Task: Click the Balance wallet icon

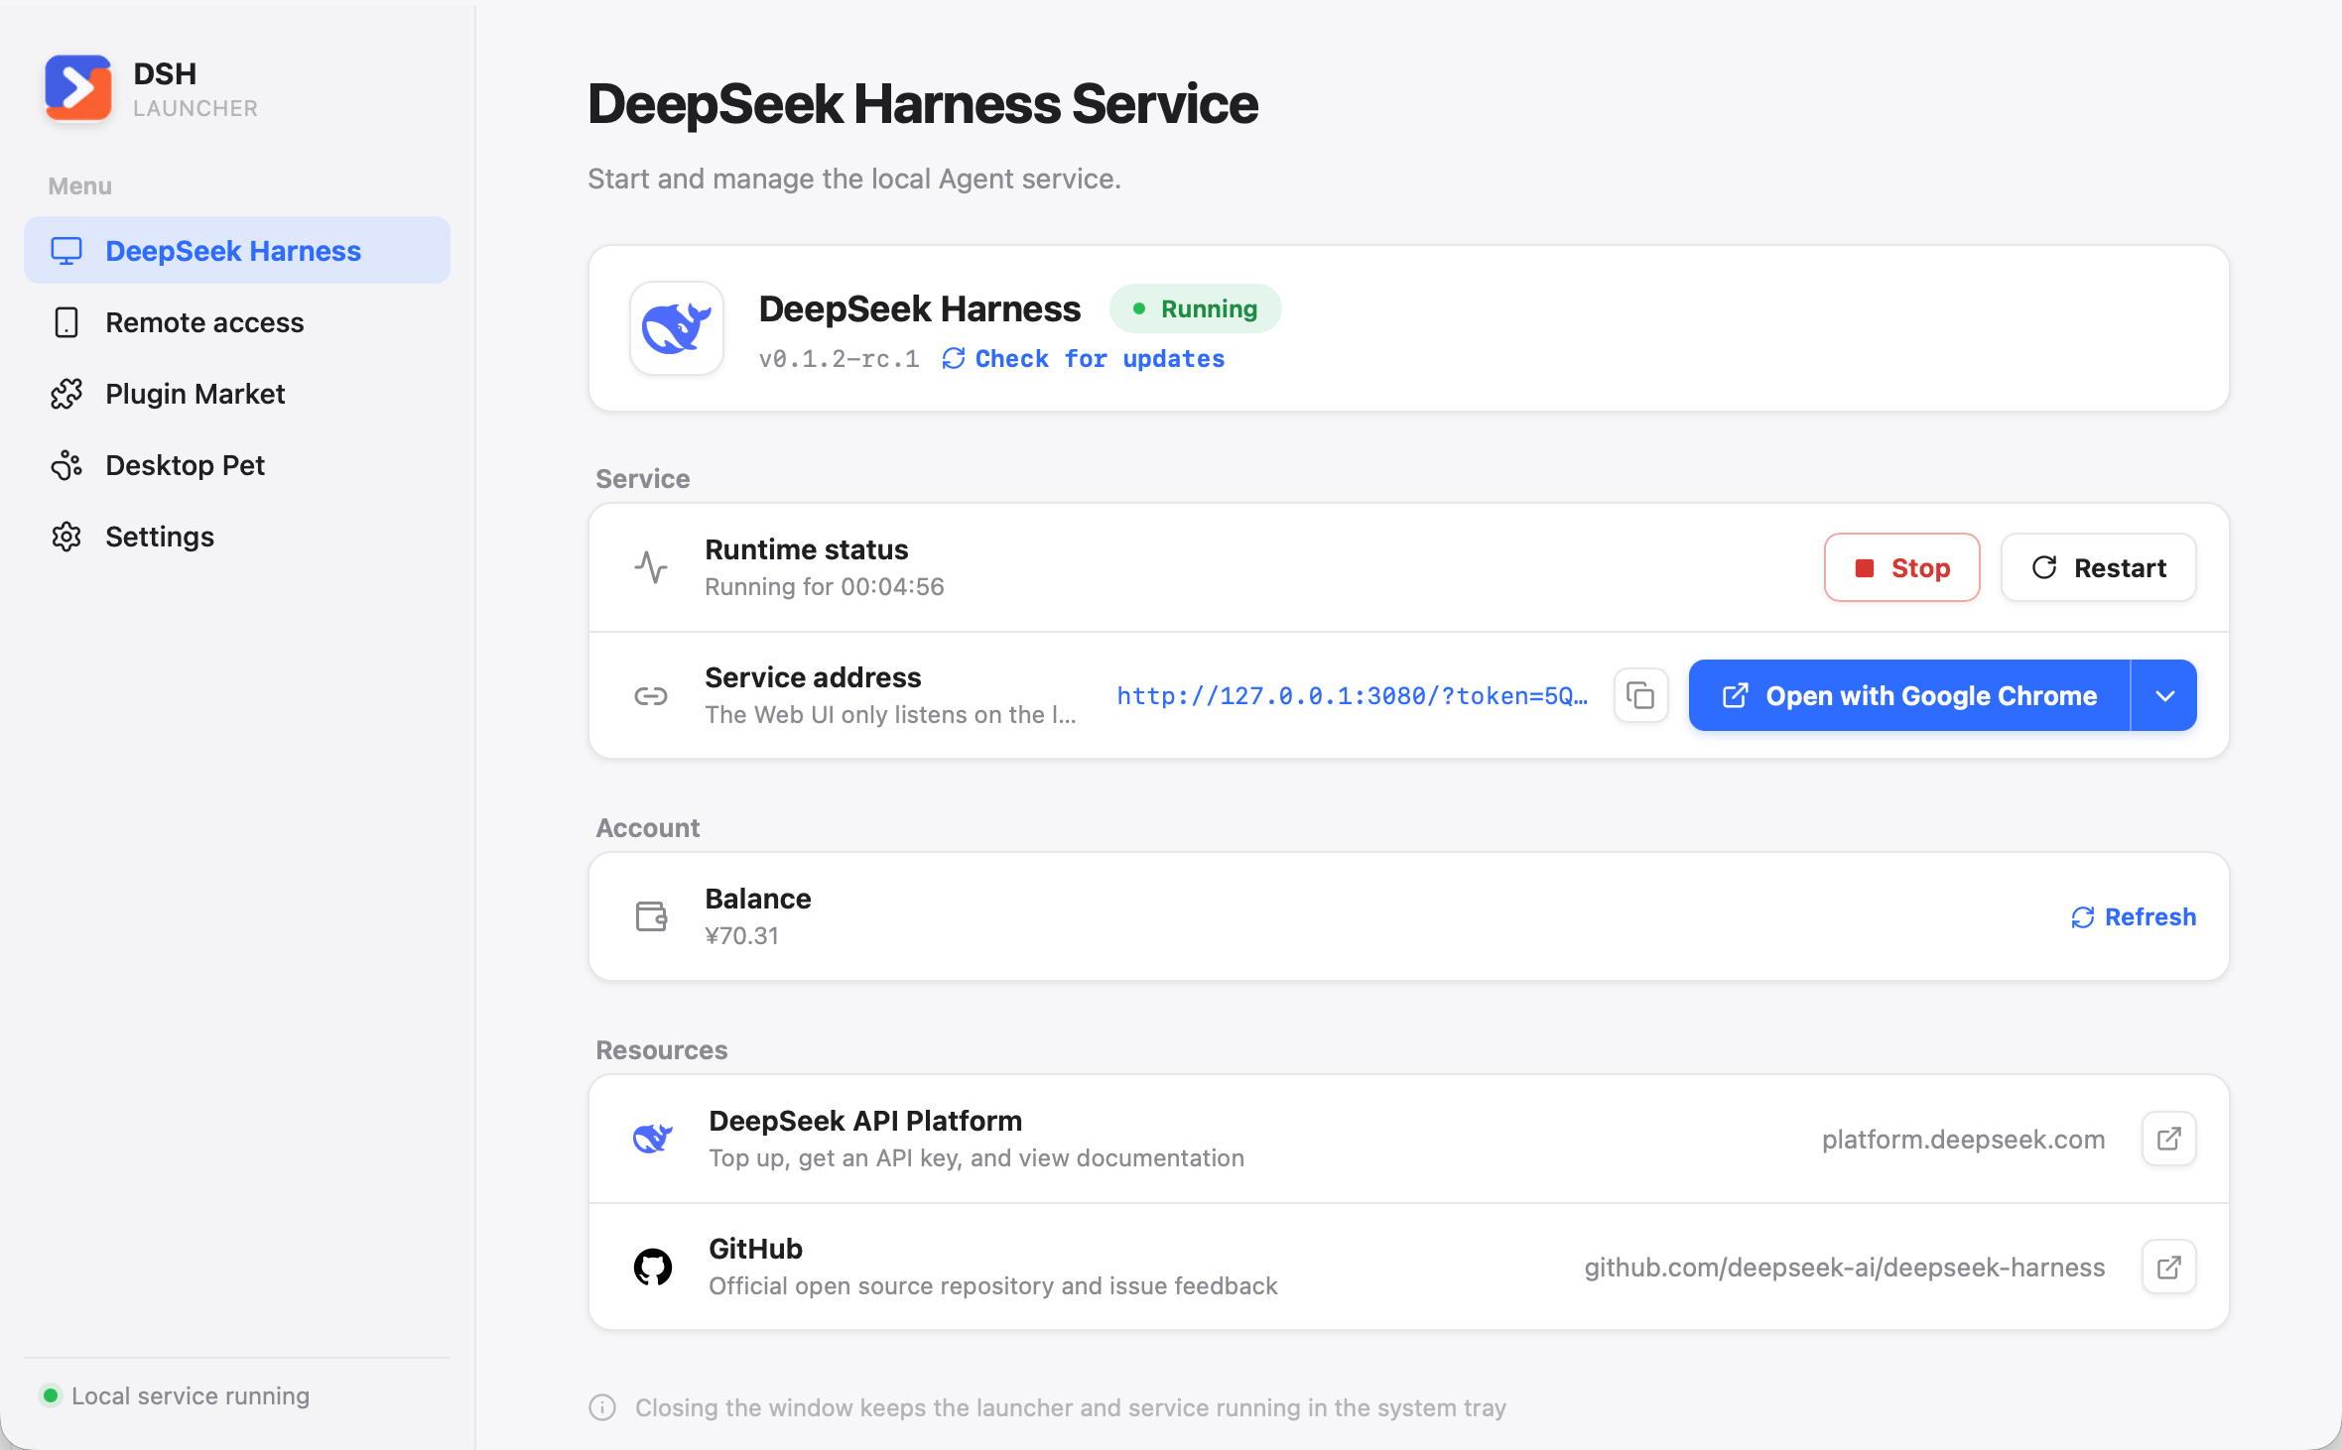Action: (x=651, y=916)
